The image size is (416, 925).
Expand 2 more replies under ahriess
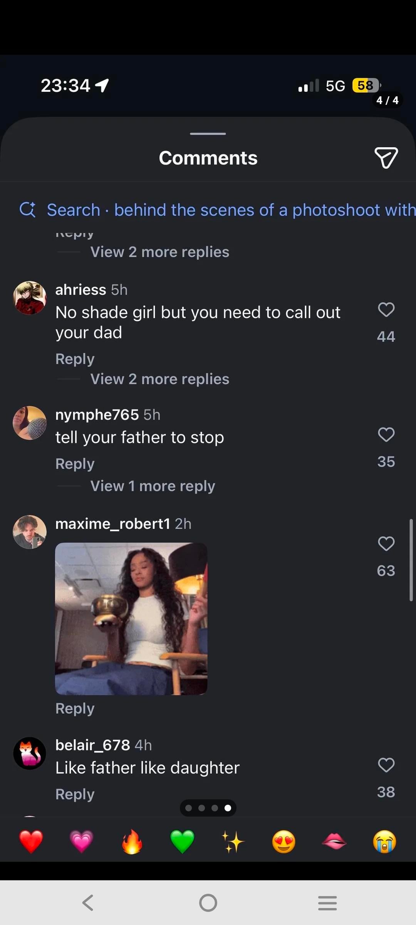coord(159,379)
